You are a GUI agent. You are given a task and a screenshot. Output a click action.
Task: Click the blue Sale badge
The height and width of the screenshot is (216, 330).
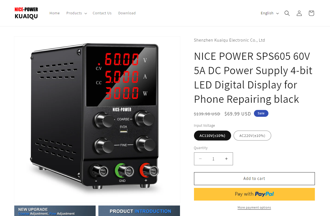(x=261, y=113)
